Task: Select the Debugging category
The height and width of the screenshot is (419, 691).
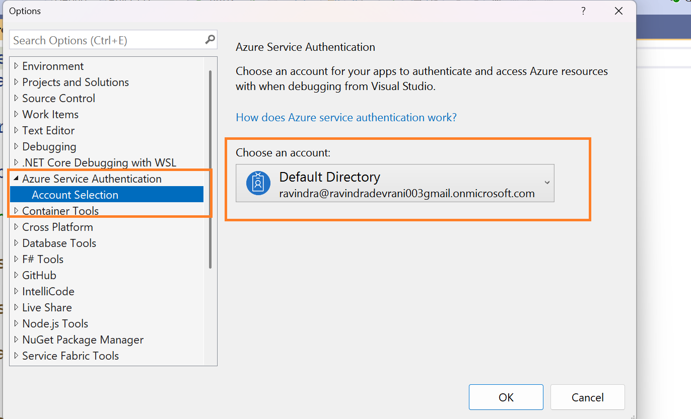Action: [x=49, y=146]
